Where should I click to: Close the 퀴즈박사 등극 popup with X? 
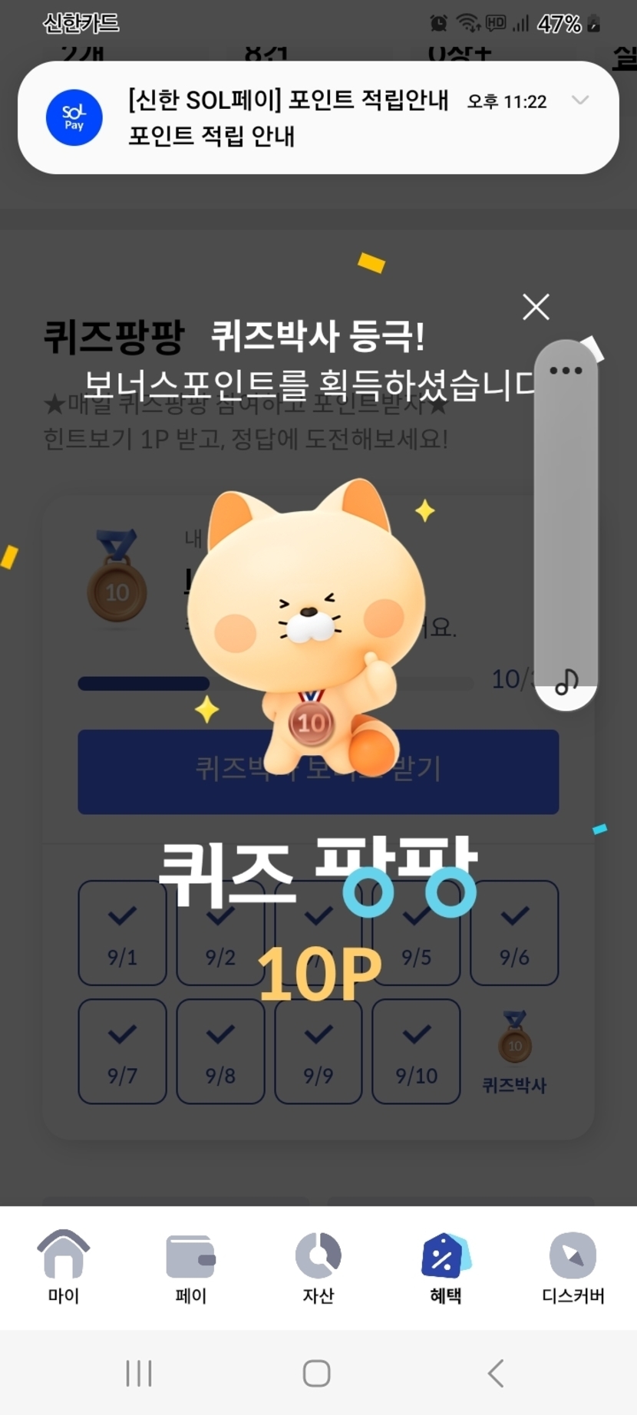click(x=536, y=307)
